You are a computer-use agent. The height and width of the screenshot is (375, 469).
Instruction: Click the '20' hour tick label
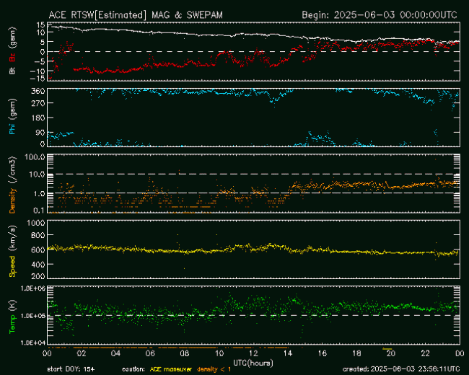pyautogui.click(x=391, y=354)
